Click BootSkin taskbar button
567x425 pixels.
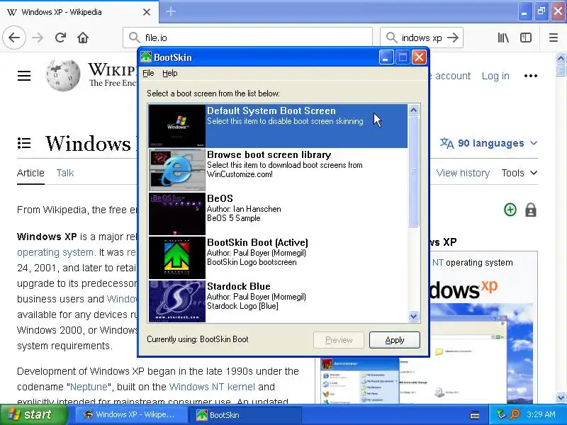pyautogui.click(x=246, y=415)
